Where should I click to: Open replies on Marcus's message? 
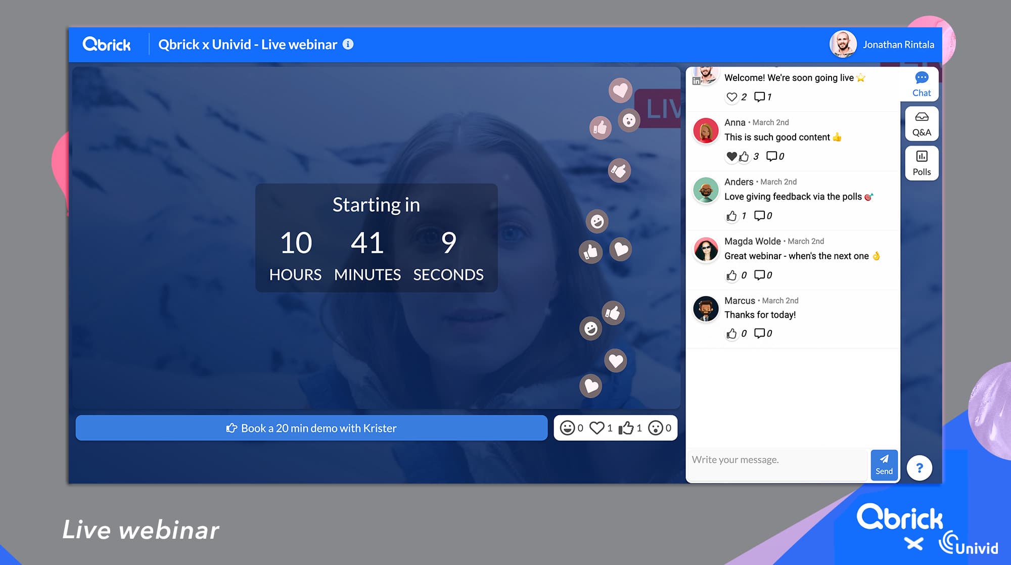coord(759,333)
